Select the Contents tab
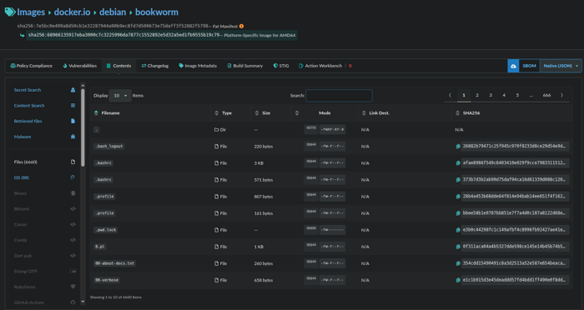Screen dimensions: 584x310 [x=118, y=66]
